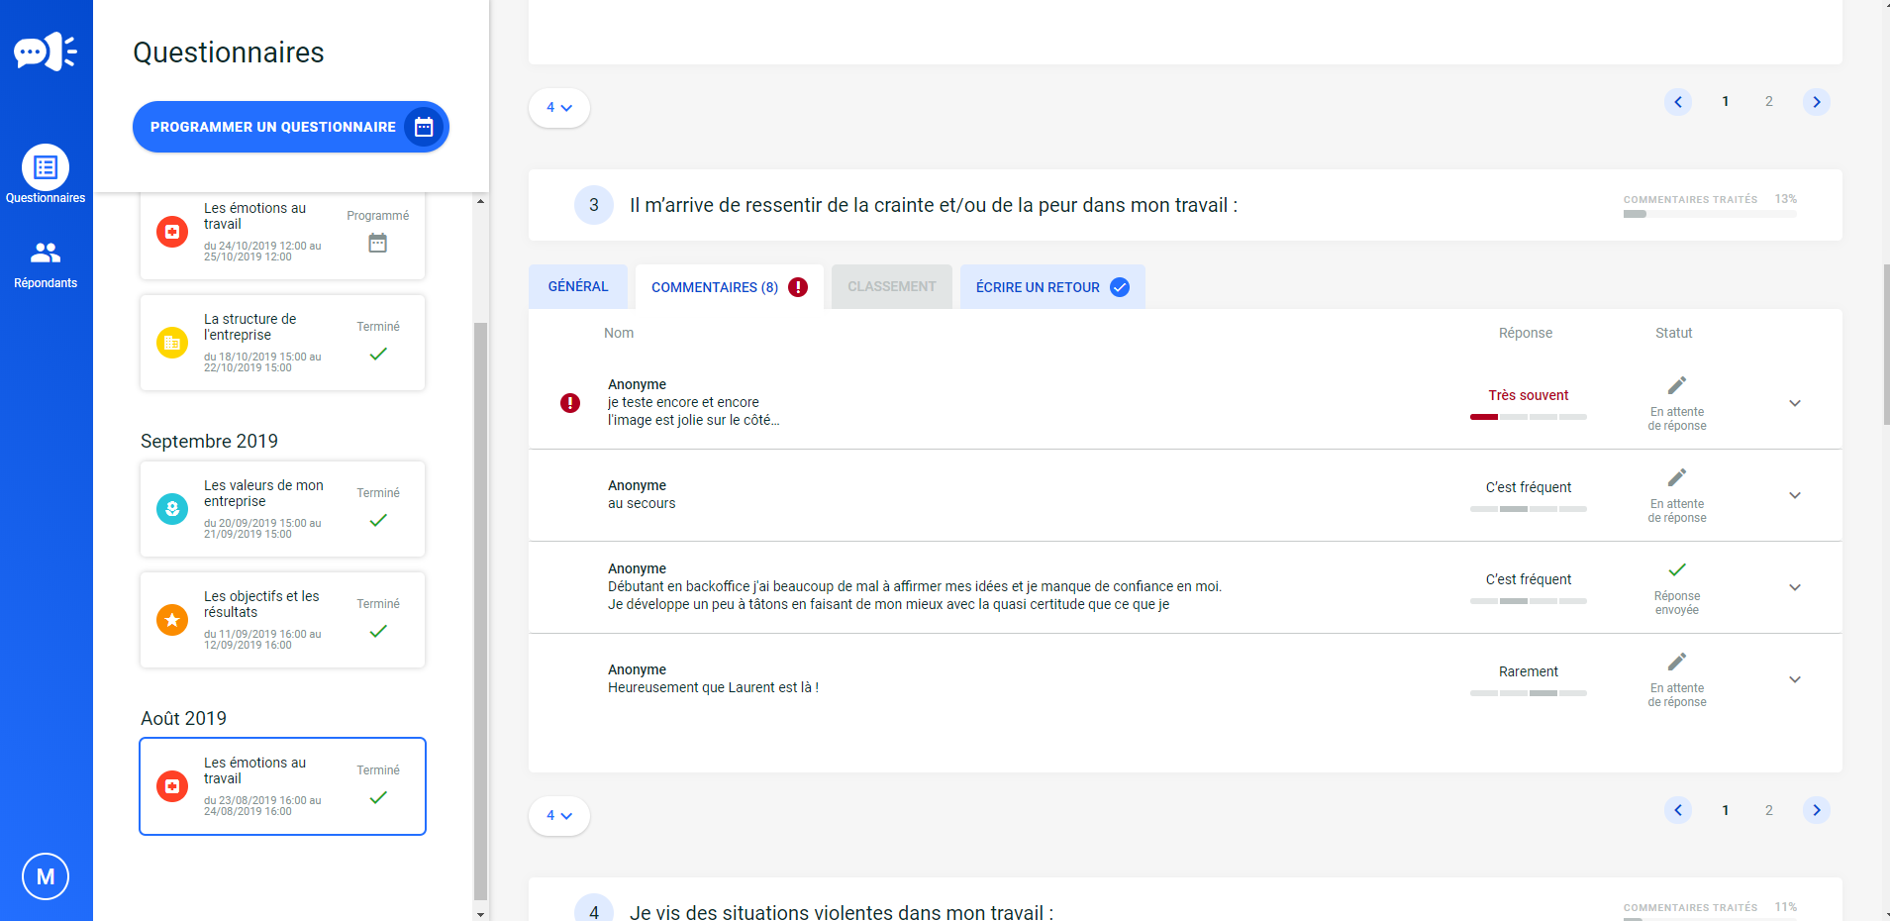Click the calendar icon in Programmer button

pyautogui.click(x=424, y=127)
